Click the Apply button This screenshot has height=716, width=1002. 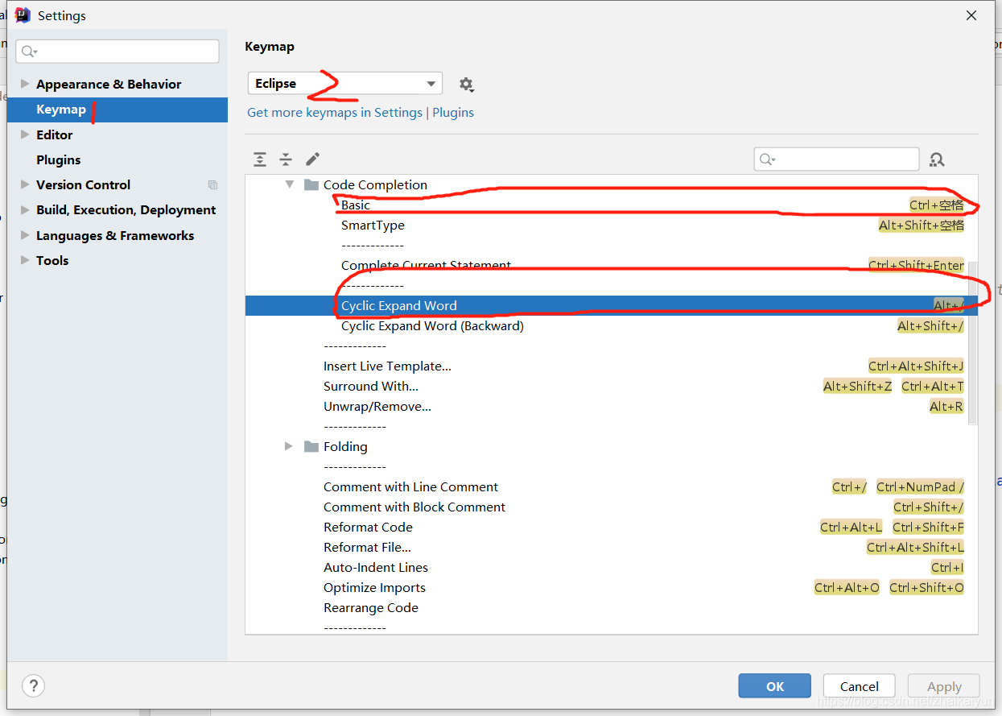[x=944, y=686]
